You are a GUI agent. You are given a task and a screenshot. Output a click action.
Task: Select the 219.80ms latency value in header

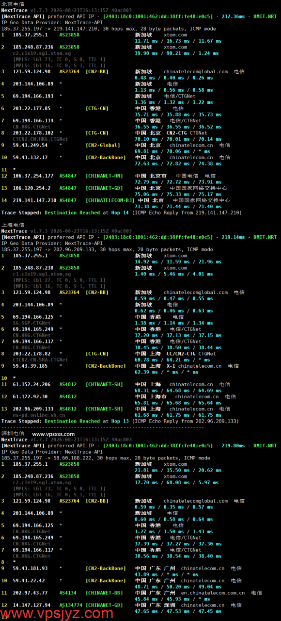233,446
